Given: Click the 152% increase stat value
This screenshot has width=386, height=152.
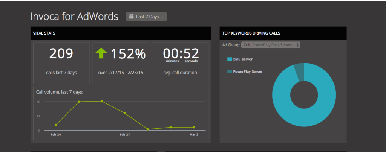Looking at the screenshot, I should (128, 53).
